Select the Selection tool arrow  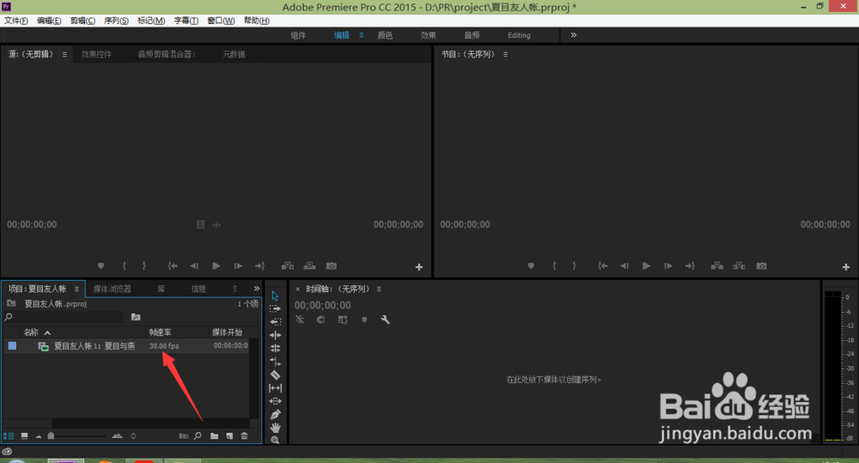(x=275, y=295)
